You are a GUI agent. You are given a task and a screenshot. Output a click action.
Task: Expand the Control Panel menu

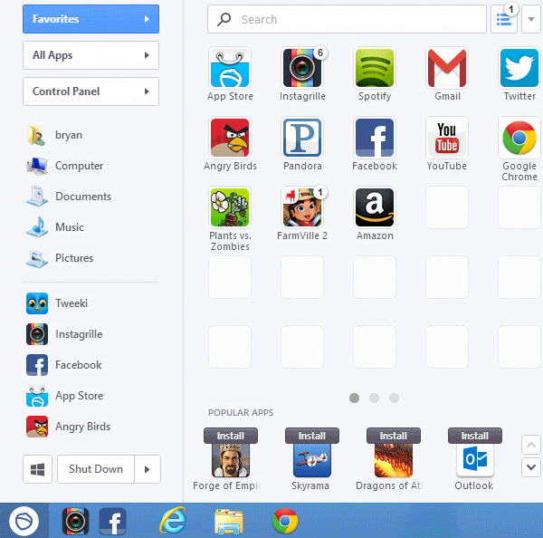[x=90, y=91]
